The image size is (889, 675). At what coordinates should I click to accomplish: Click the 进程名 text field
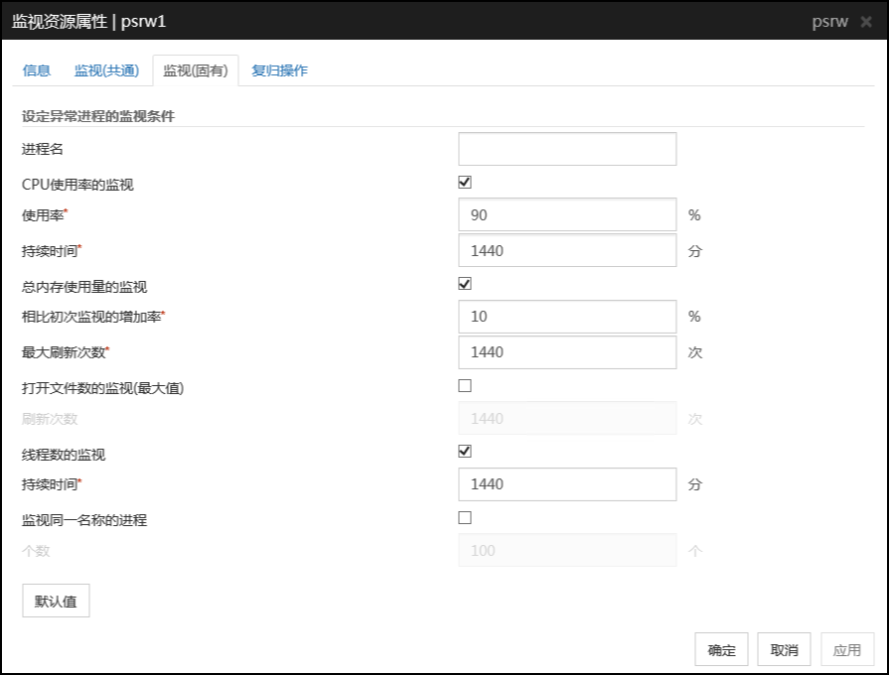tap(567, 149)
